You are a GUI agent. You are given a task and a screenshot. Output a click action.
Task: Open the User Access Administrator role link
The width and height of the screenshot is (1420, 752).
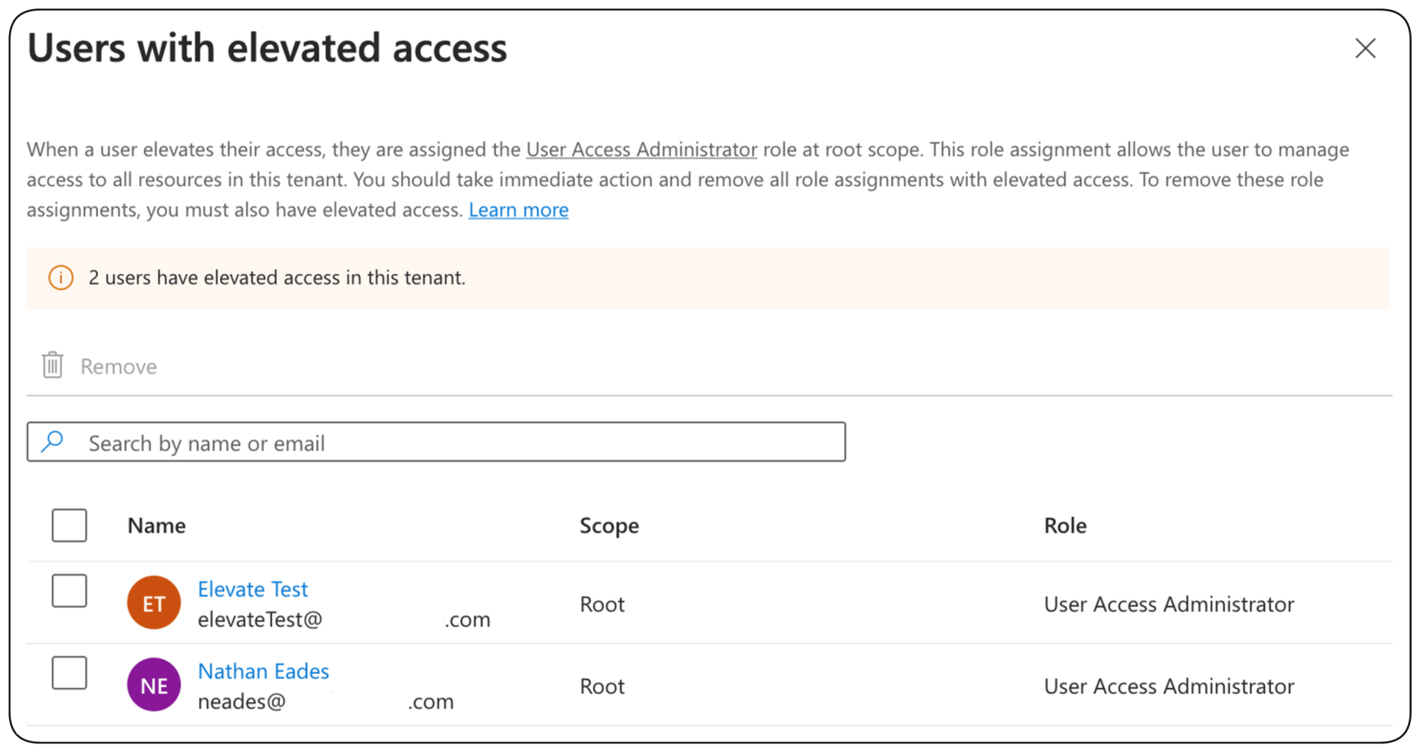(x=641, y=149)
